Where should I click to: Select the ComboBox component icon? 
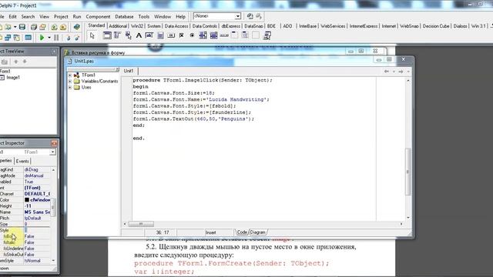tap(214, 35)
